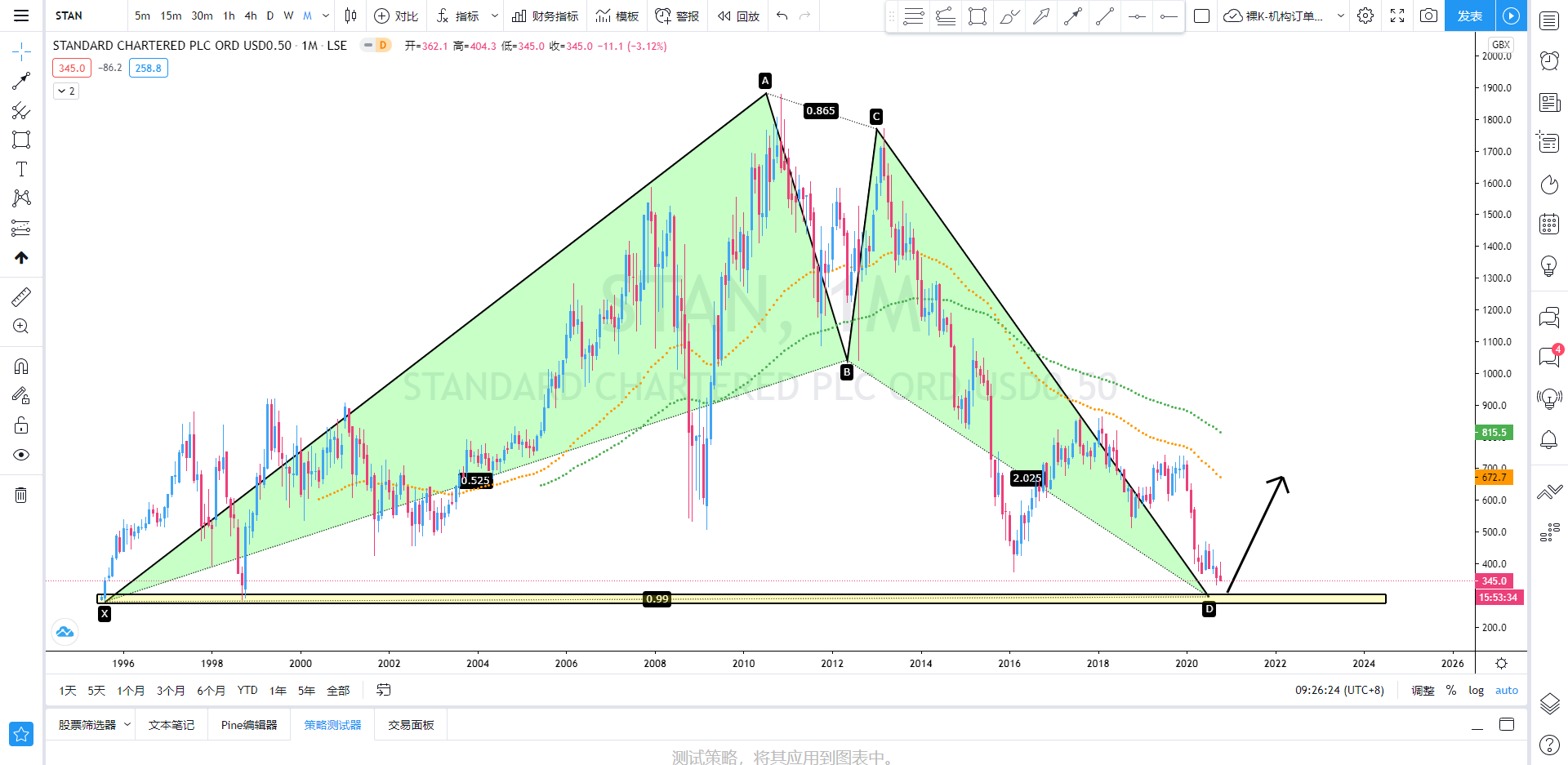Take a chart snapshot with camera icon
This screenshot has width=1568, height=765.
pyautogui.click(x=1428, y=16)
